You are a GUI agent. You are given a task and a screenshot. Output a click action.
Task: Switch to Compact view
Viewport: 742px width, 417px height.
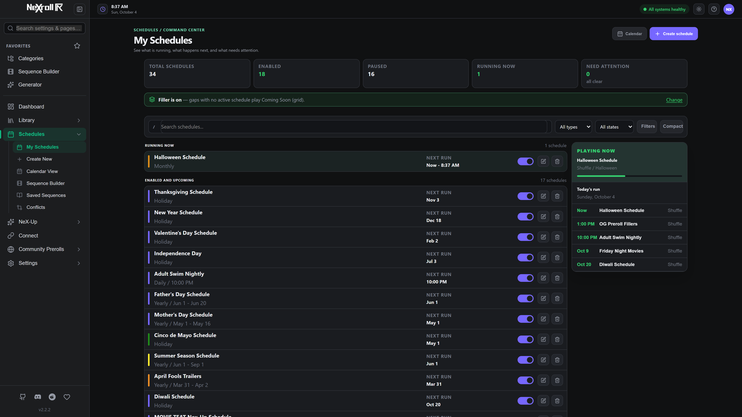pos(672,126)
